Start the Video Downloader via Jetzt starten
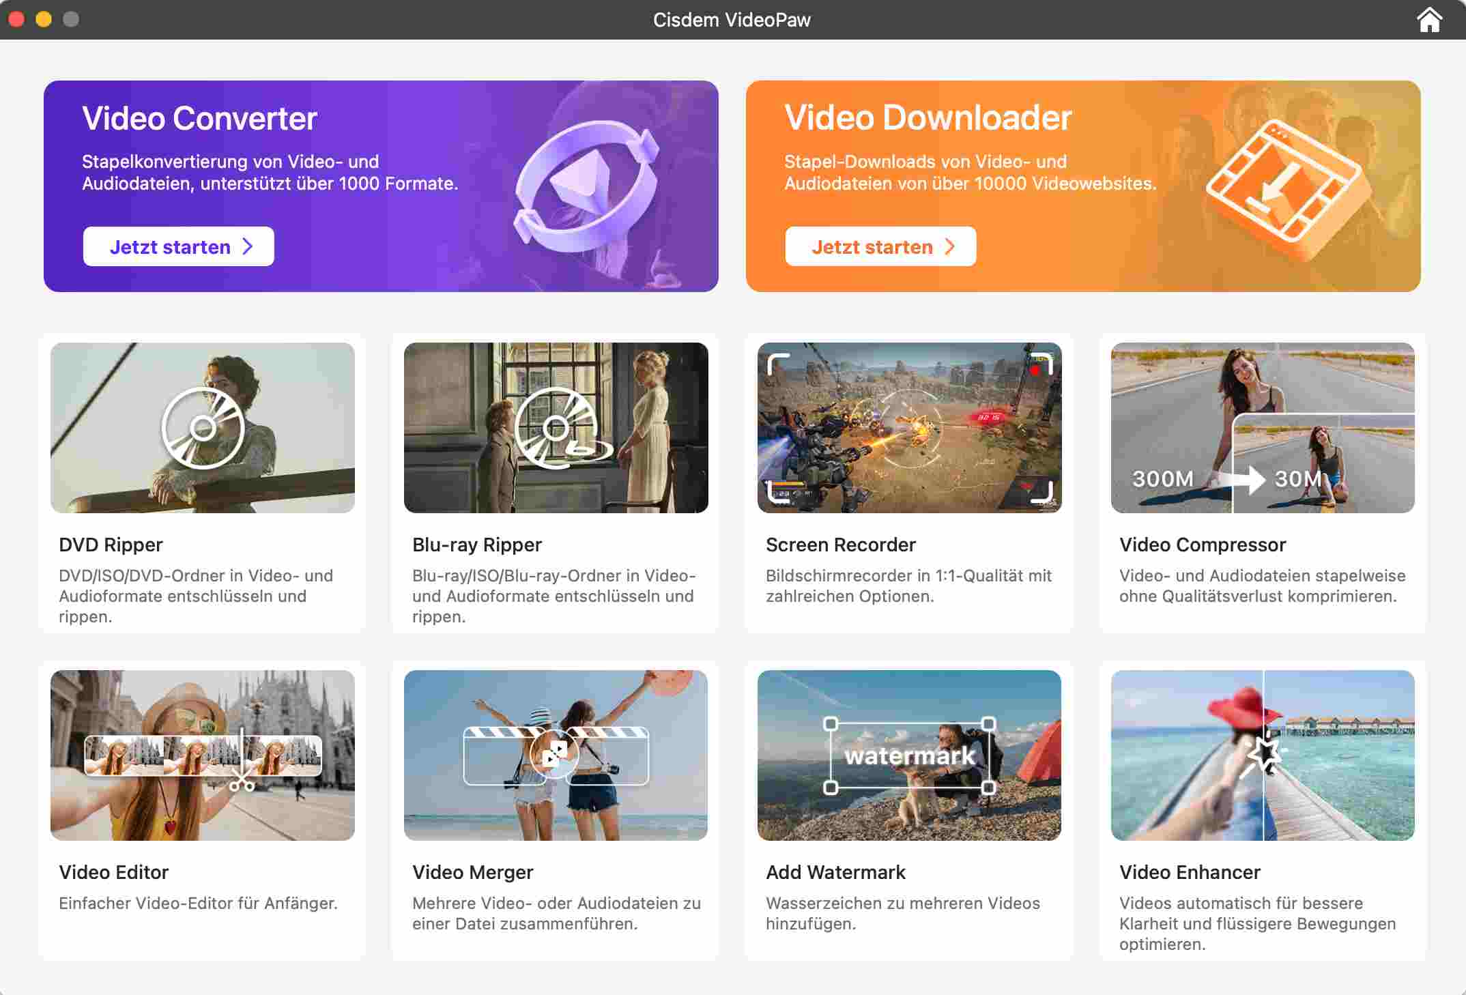Screen dimensions: 1466x995 coord(880,246)
